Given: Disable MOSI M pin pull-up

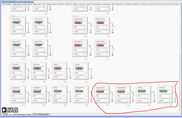Looking at the screenshot, I should (163, 91).
